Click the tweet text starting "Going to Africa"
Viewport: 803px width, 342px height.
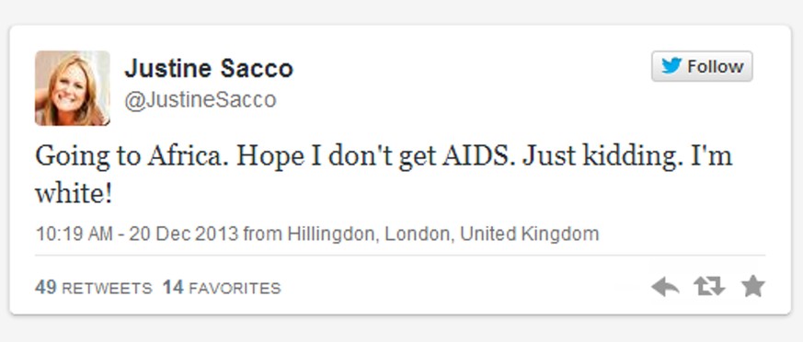(x=384, y=175)
